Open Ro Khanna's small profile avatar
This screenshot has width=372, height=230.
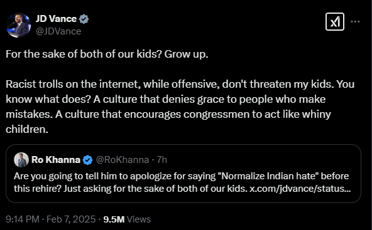click(x=21, y=160)
